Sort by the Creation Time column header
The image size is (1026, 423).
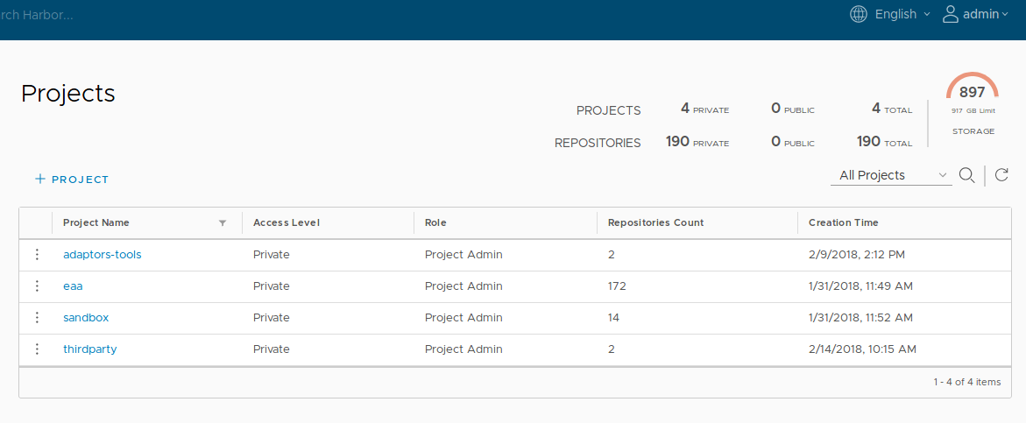coord(843,223)
